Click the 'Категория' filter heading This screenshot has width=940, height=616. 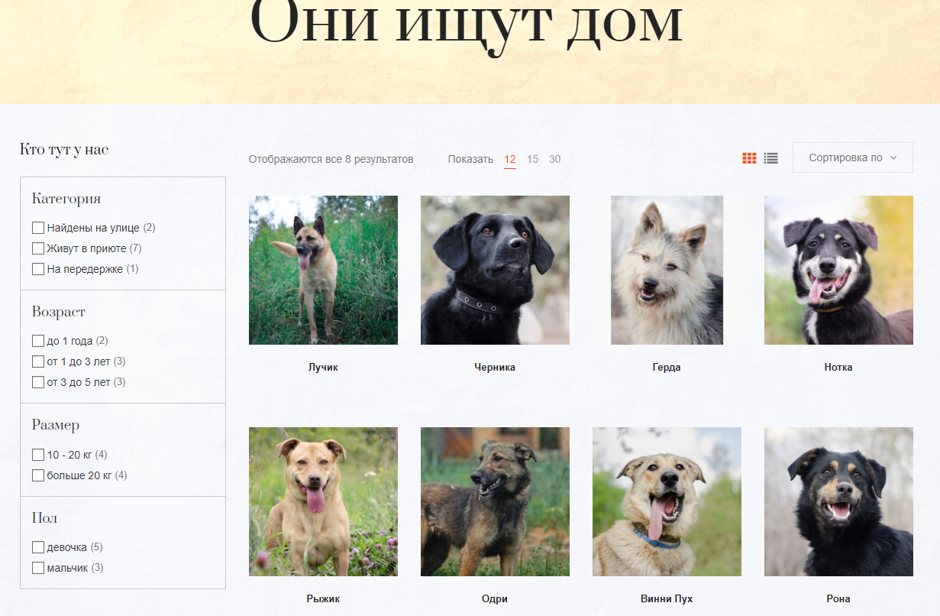point(66,199)
